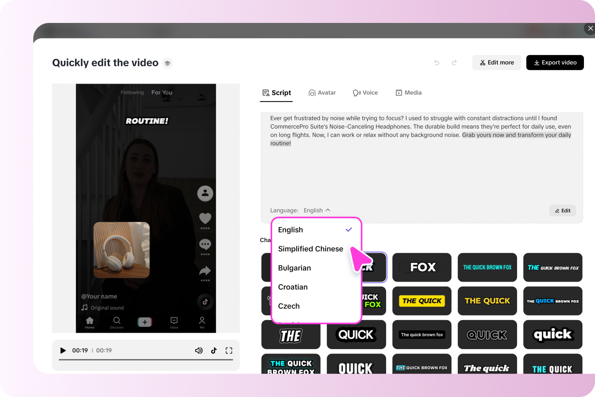The image size is (595, 397).
Task: Select English from the language list
Action: [x=316, y=230]
